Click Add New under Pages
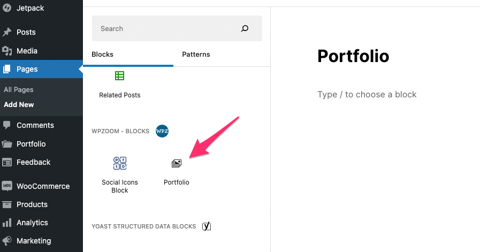The image size is (480, 252). (19, 105)
